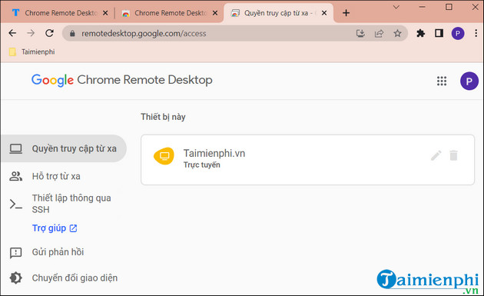Viewport: 484px width, 296px height.
Task: Click the address bar URL field
Action: coord(216,33)
